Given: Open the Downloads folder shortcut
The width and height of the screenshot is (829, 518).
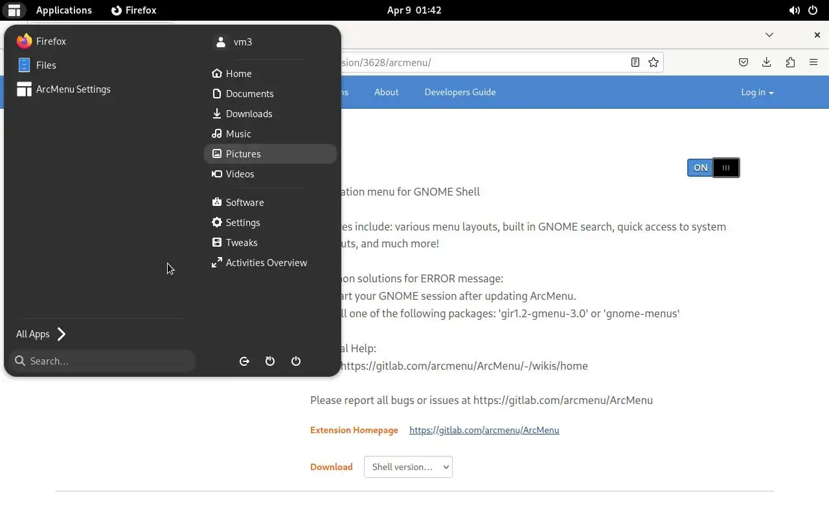Looking at the screenshot, I should point(270,114).
